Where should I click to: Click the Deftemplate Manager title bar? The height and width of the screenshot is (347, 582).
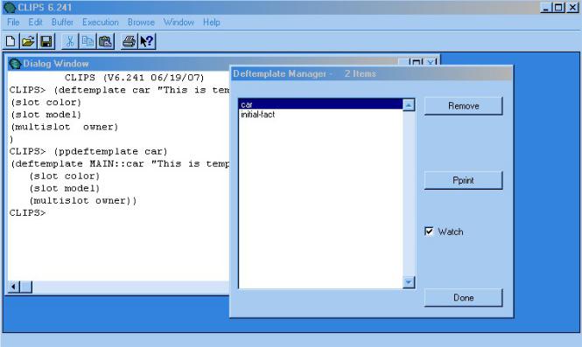pyautogui.click(x=371, y=73)
